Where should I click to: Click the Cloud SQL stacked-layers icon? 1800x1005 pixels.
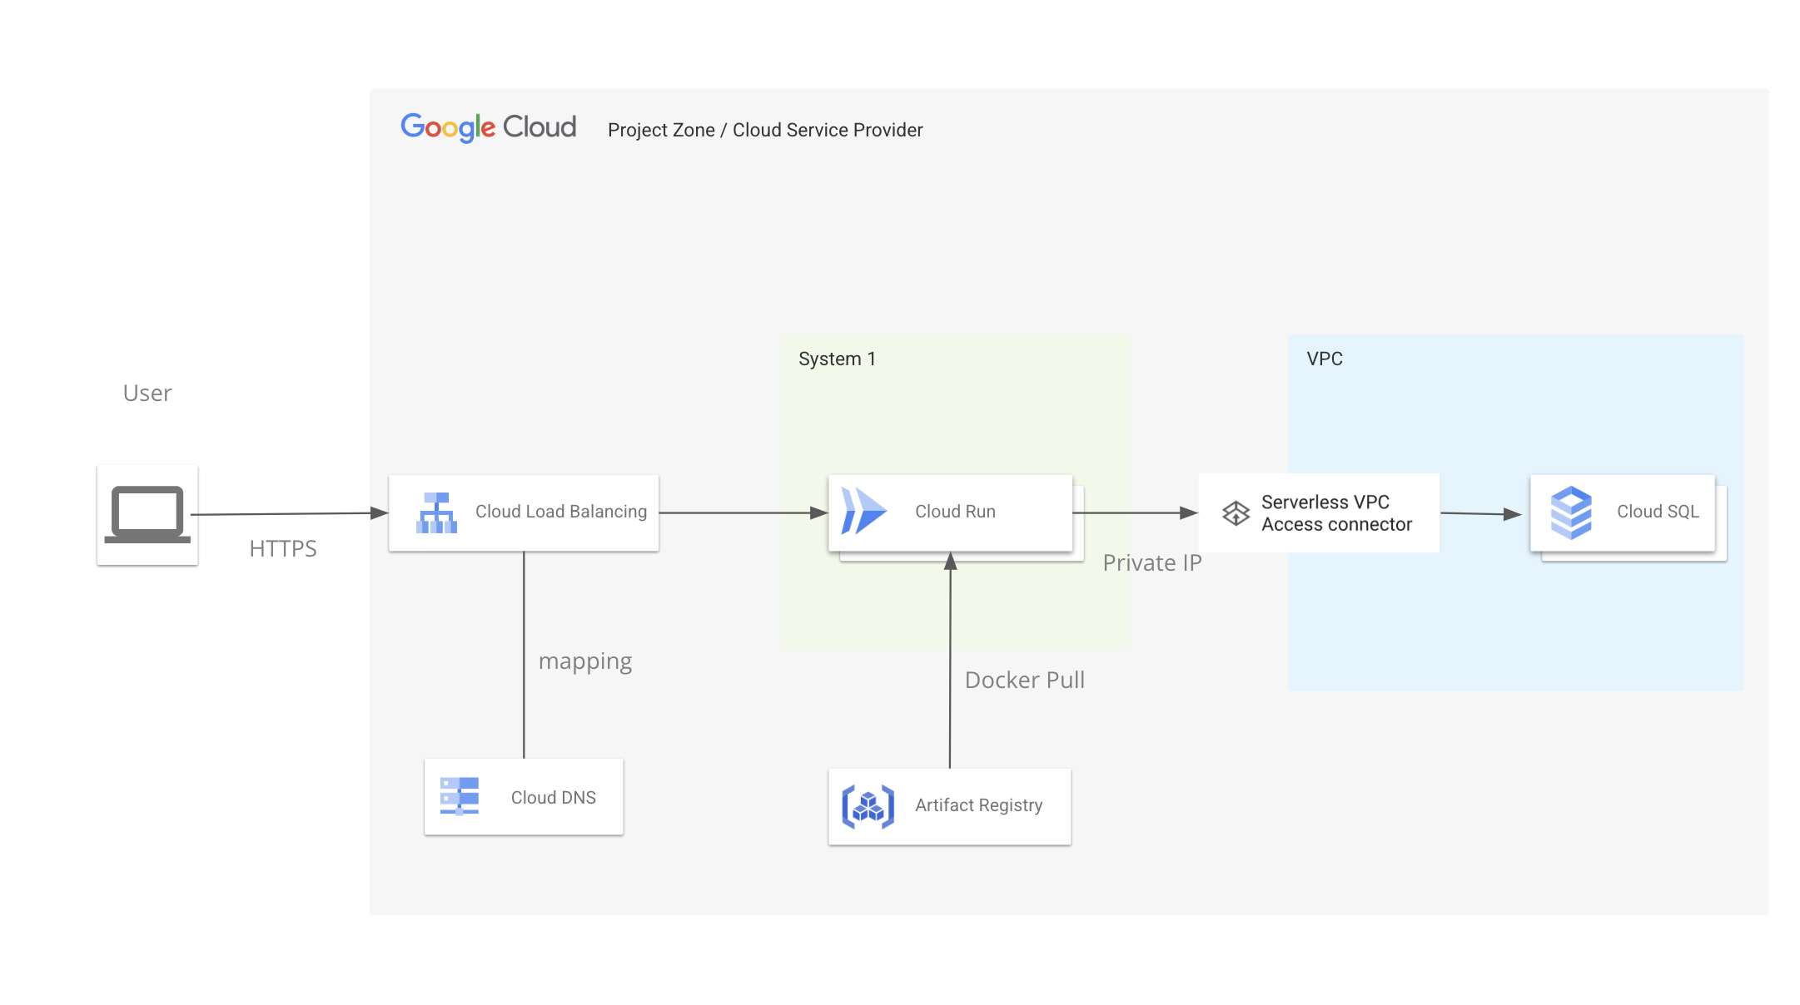click(1571, 512)
